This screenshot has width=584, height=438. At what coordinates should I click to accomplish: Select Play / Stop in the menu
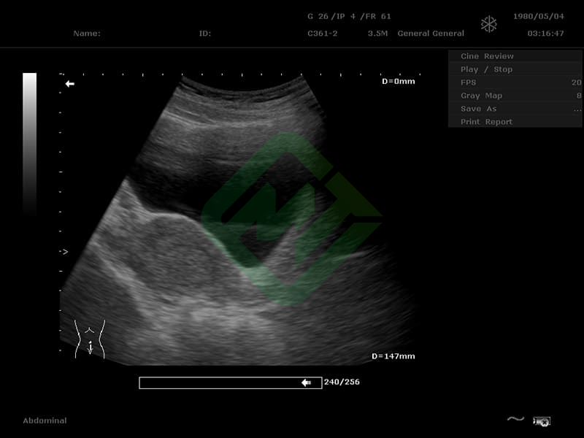click(515, 69)
